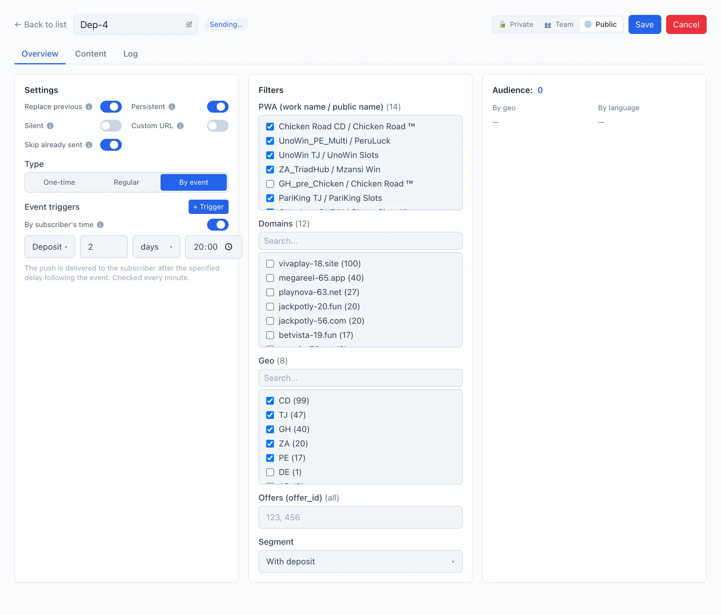Uncheck the CD (99) geo
Screen dimensions: 721x615
(x=270, y=401)
